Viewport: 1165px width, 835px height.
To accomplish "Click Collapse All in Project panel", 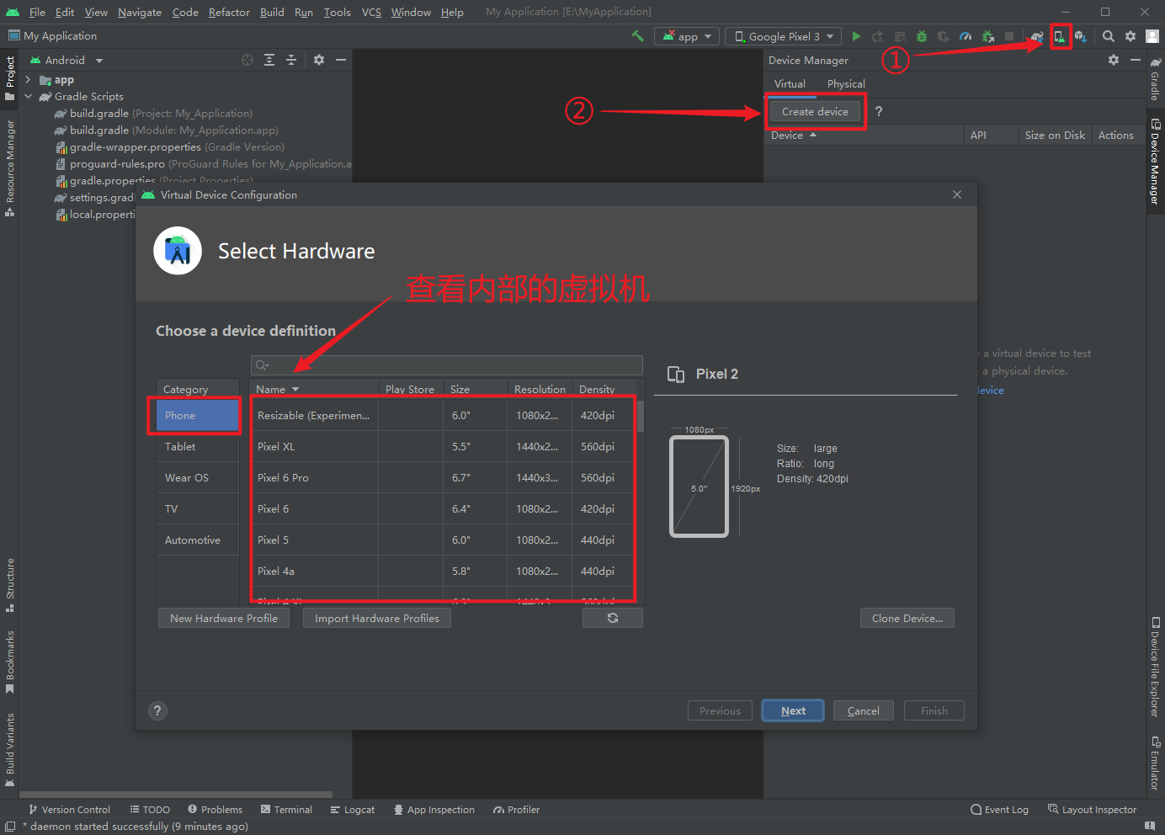I will [x=291, y=60].
